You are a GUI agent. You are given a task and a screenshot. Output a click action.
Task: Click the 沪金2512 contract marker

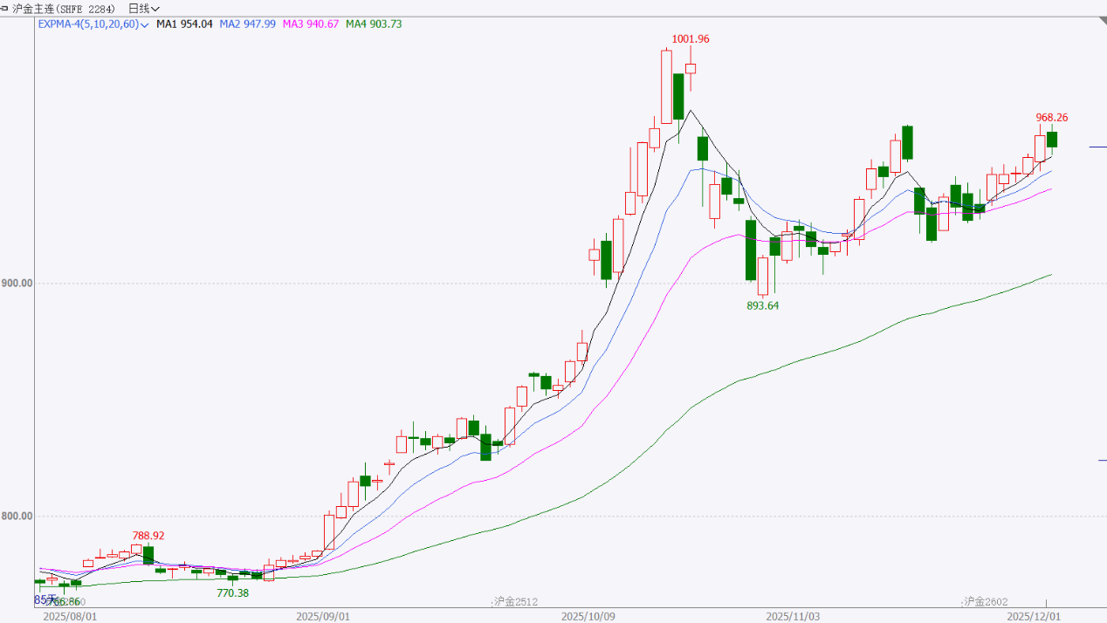coord(515,601)
